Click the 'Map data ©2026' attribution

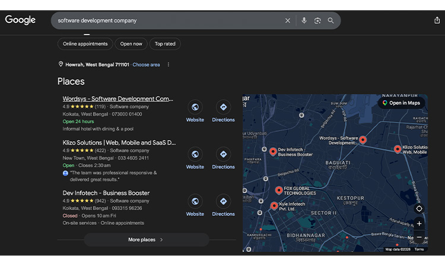398,249
